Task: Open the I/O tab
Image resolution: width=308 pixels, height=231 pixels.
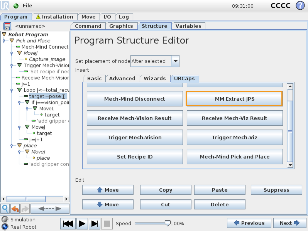Action: 107,17
